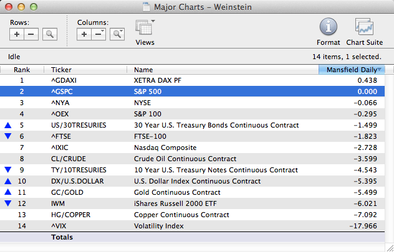The image size is (394, 252).
Task: Open the remove column dropdown
Action: pos(98,34)
